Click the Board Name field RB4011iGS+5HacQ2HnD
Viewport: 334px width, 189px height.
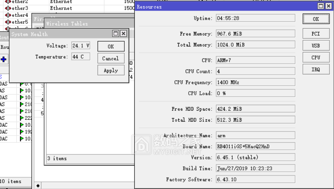255,147
